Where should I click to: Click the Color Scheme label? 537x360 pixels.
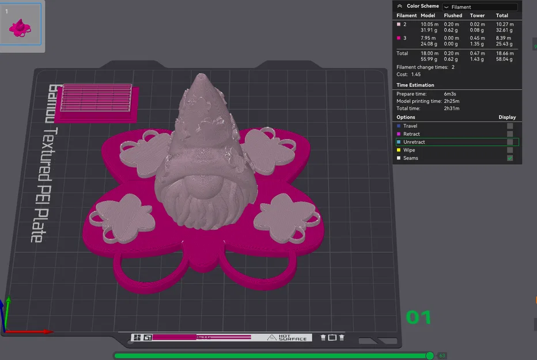coord(422,6)
